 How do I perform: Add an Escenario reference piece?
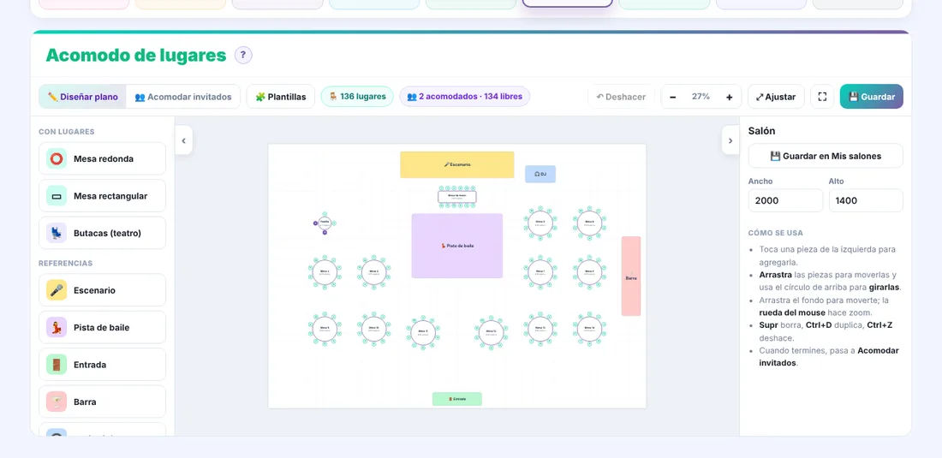tap(102, 290)
